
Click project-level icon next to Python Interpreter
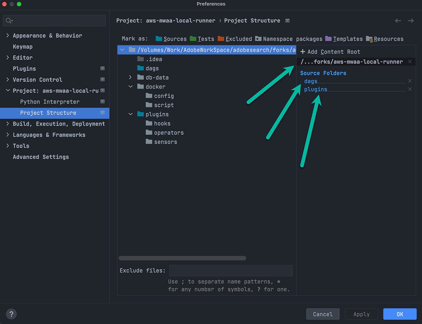click(102, 101)
